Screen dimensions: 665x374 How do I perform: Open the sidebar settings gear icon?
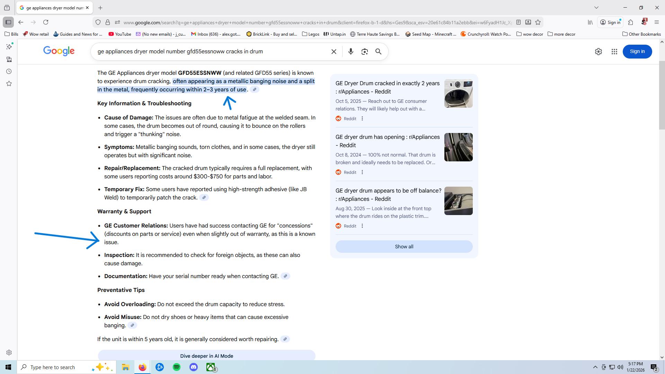pyautogui.click(x=9, y=353)
